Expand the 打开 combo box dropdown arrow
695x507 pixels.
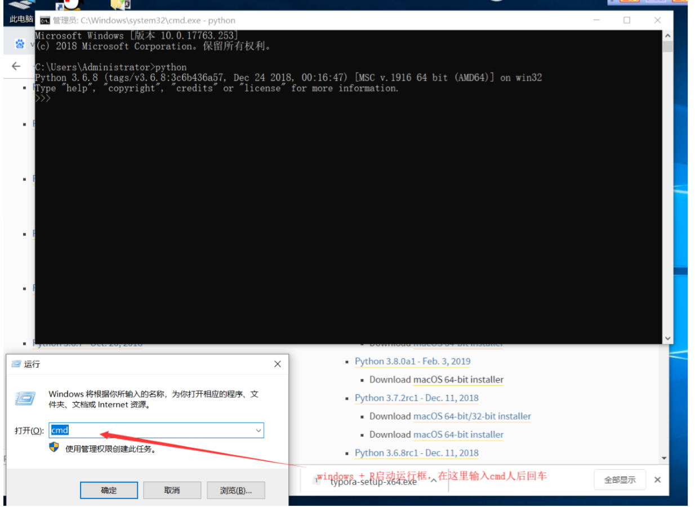pos(259,430)
